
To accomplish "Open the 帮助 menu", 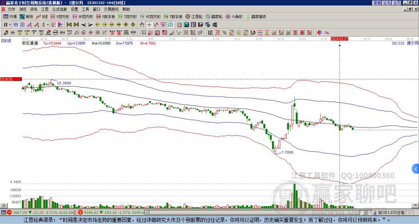I will [126, 9].
